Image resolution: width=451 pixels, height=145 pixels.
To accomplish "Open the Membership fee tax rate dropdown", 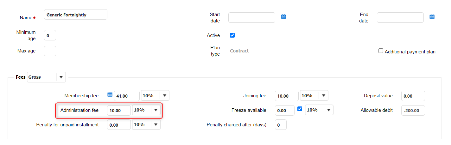I will pyautogui.click(x=164, y=96).
